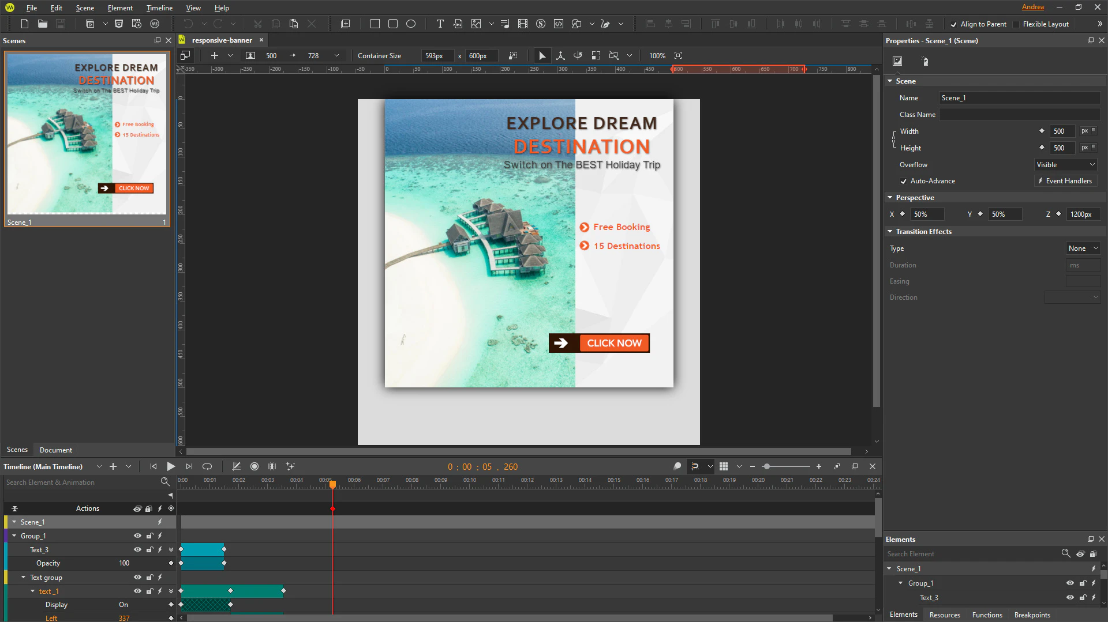The image size is (1108, 622).
Task: Collapse the Perspective section in Properties
Action: 890,197
